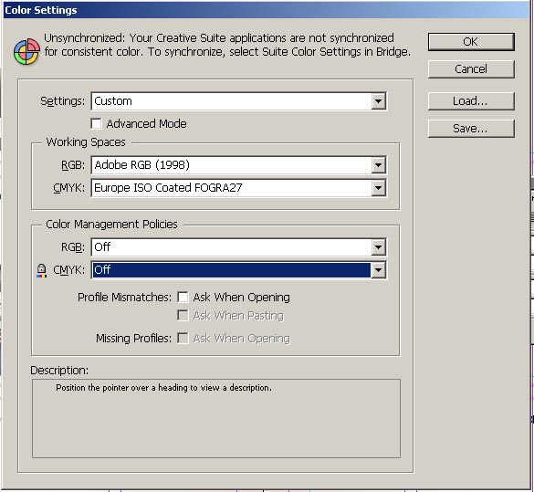The image size is (534, 492).
Task: Click the Color Settings title bar
Action: 266,10
